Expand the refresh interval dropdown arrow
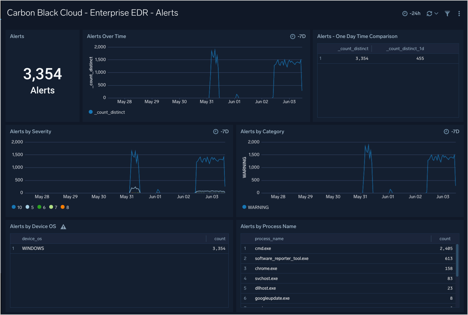The image size is (468, 315). pyautogui.click(x=436, y=14)
